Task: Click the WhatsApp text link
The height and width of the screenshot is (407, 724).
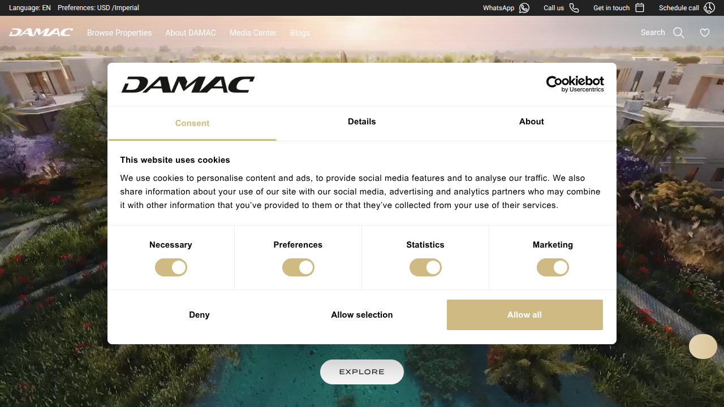Action: pyautogui.click(x=498, y=8)
